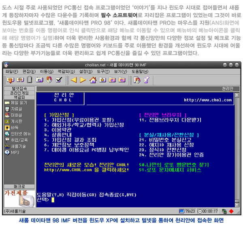Open 바둑 bookmark in sidebar
Screen dimensions: 243x225
coord(12,127)
